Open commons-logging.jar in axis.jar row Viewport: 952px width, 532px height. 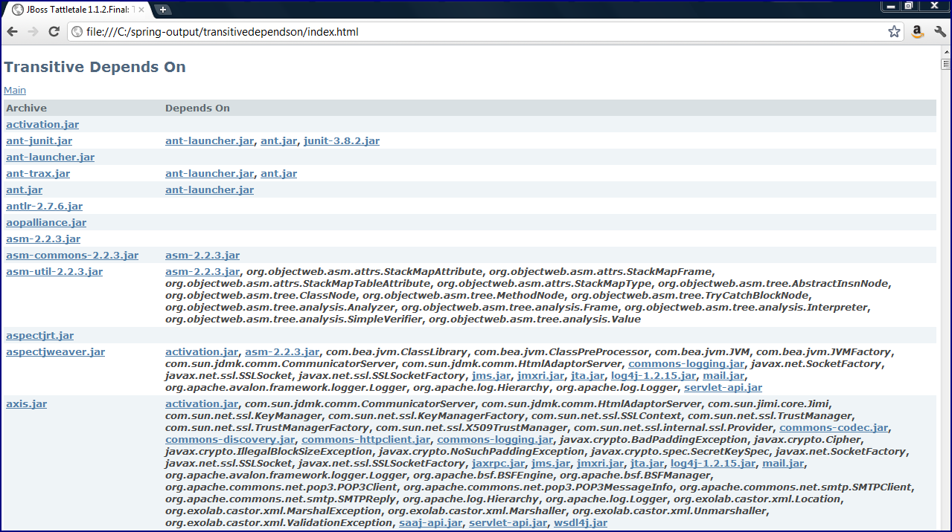[495, 439]
